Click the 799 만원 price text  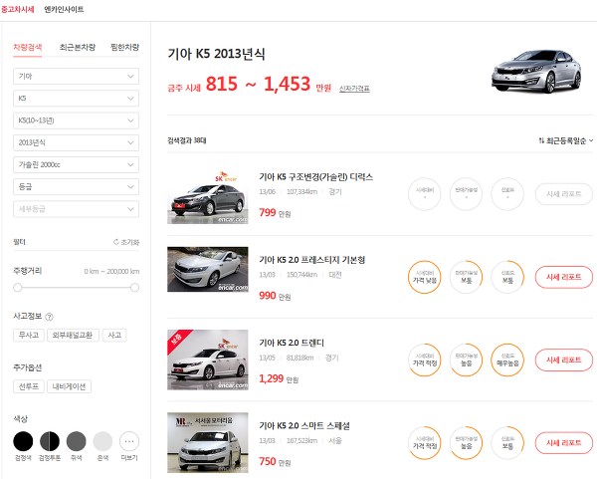(x=275, y=213)
